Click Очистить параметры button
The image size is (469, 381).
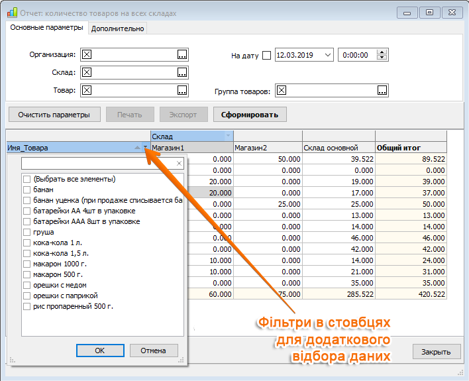(x=54, y=115)
